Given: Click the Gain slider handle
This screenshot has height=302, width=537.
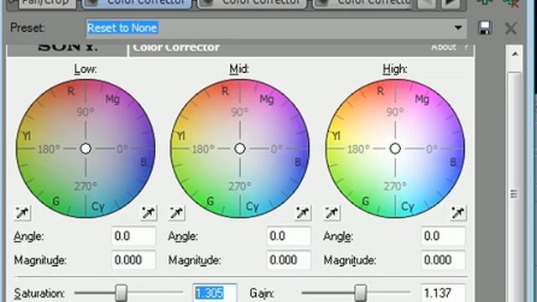Looking at the screenshot, I should coord(360,293).
